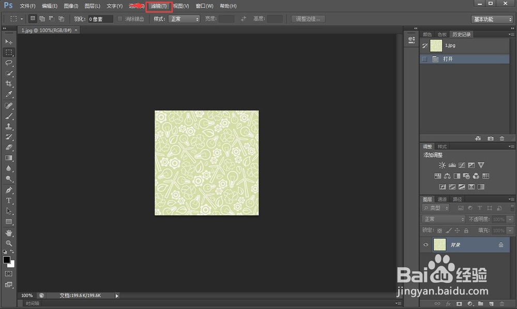
Task: Select the Gradient tool
Action: [x=9, y=158]
